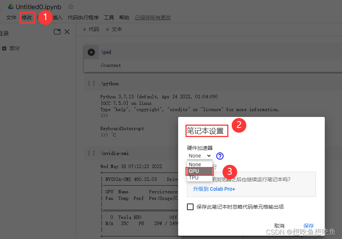342x239 pixels.
Task: Select TPU from the accelerator list
Action: coord(193,177)
